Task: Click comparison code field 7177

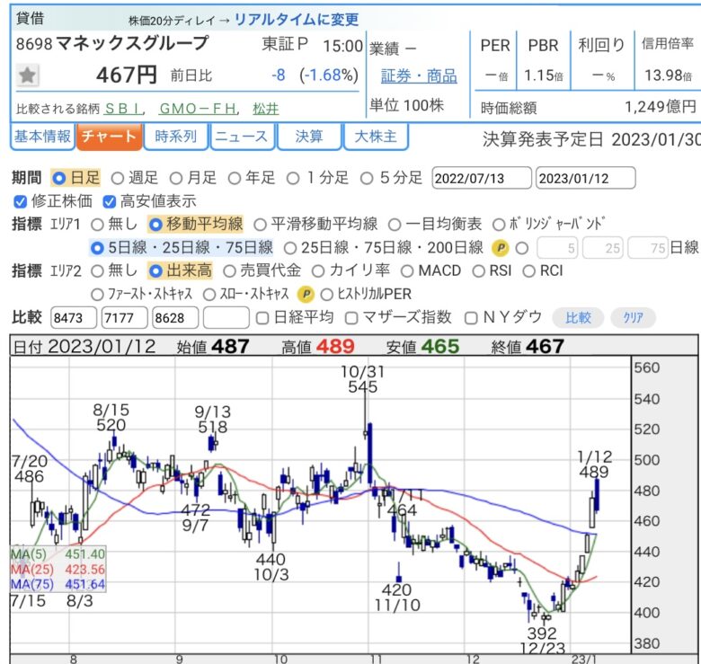Action: point(124,318)
